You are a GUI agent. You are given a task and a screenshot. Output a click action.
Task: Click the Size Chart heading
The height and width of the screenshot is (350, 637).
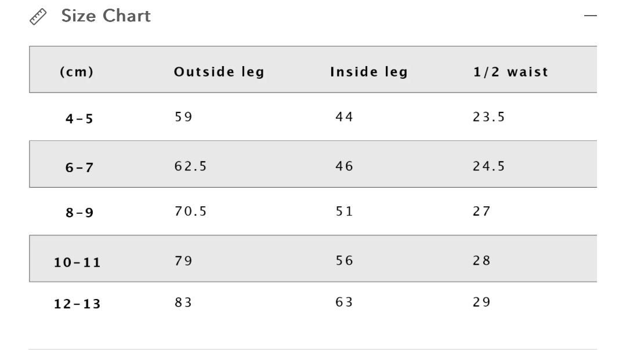pyautogui.click(x=106, y=16)
